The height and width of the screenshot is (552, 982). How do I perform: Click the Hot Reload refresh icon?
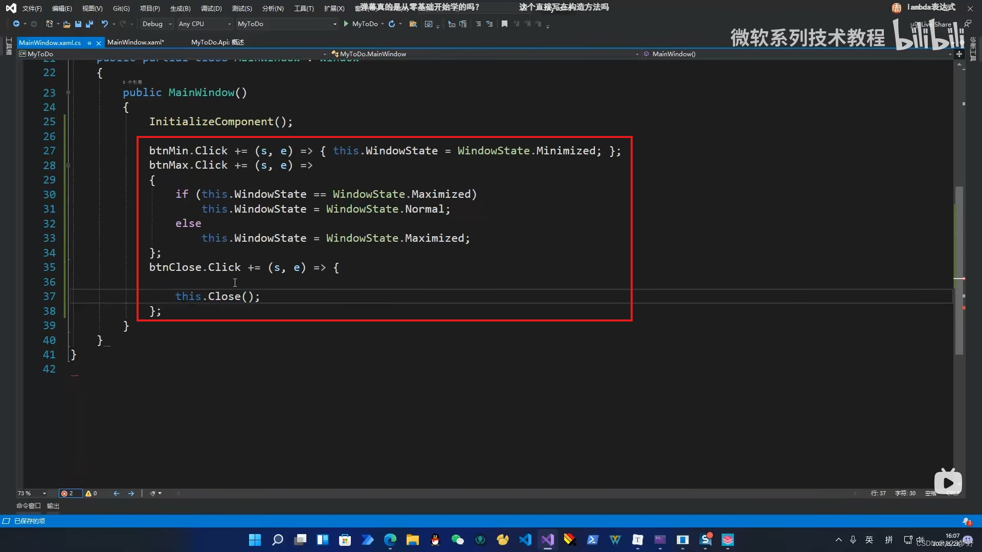[392, 24]
